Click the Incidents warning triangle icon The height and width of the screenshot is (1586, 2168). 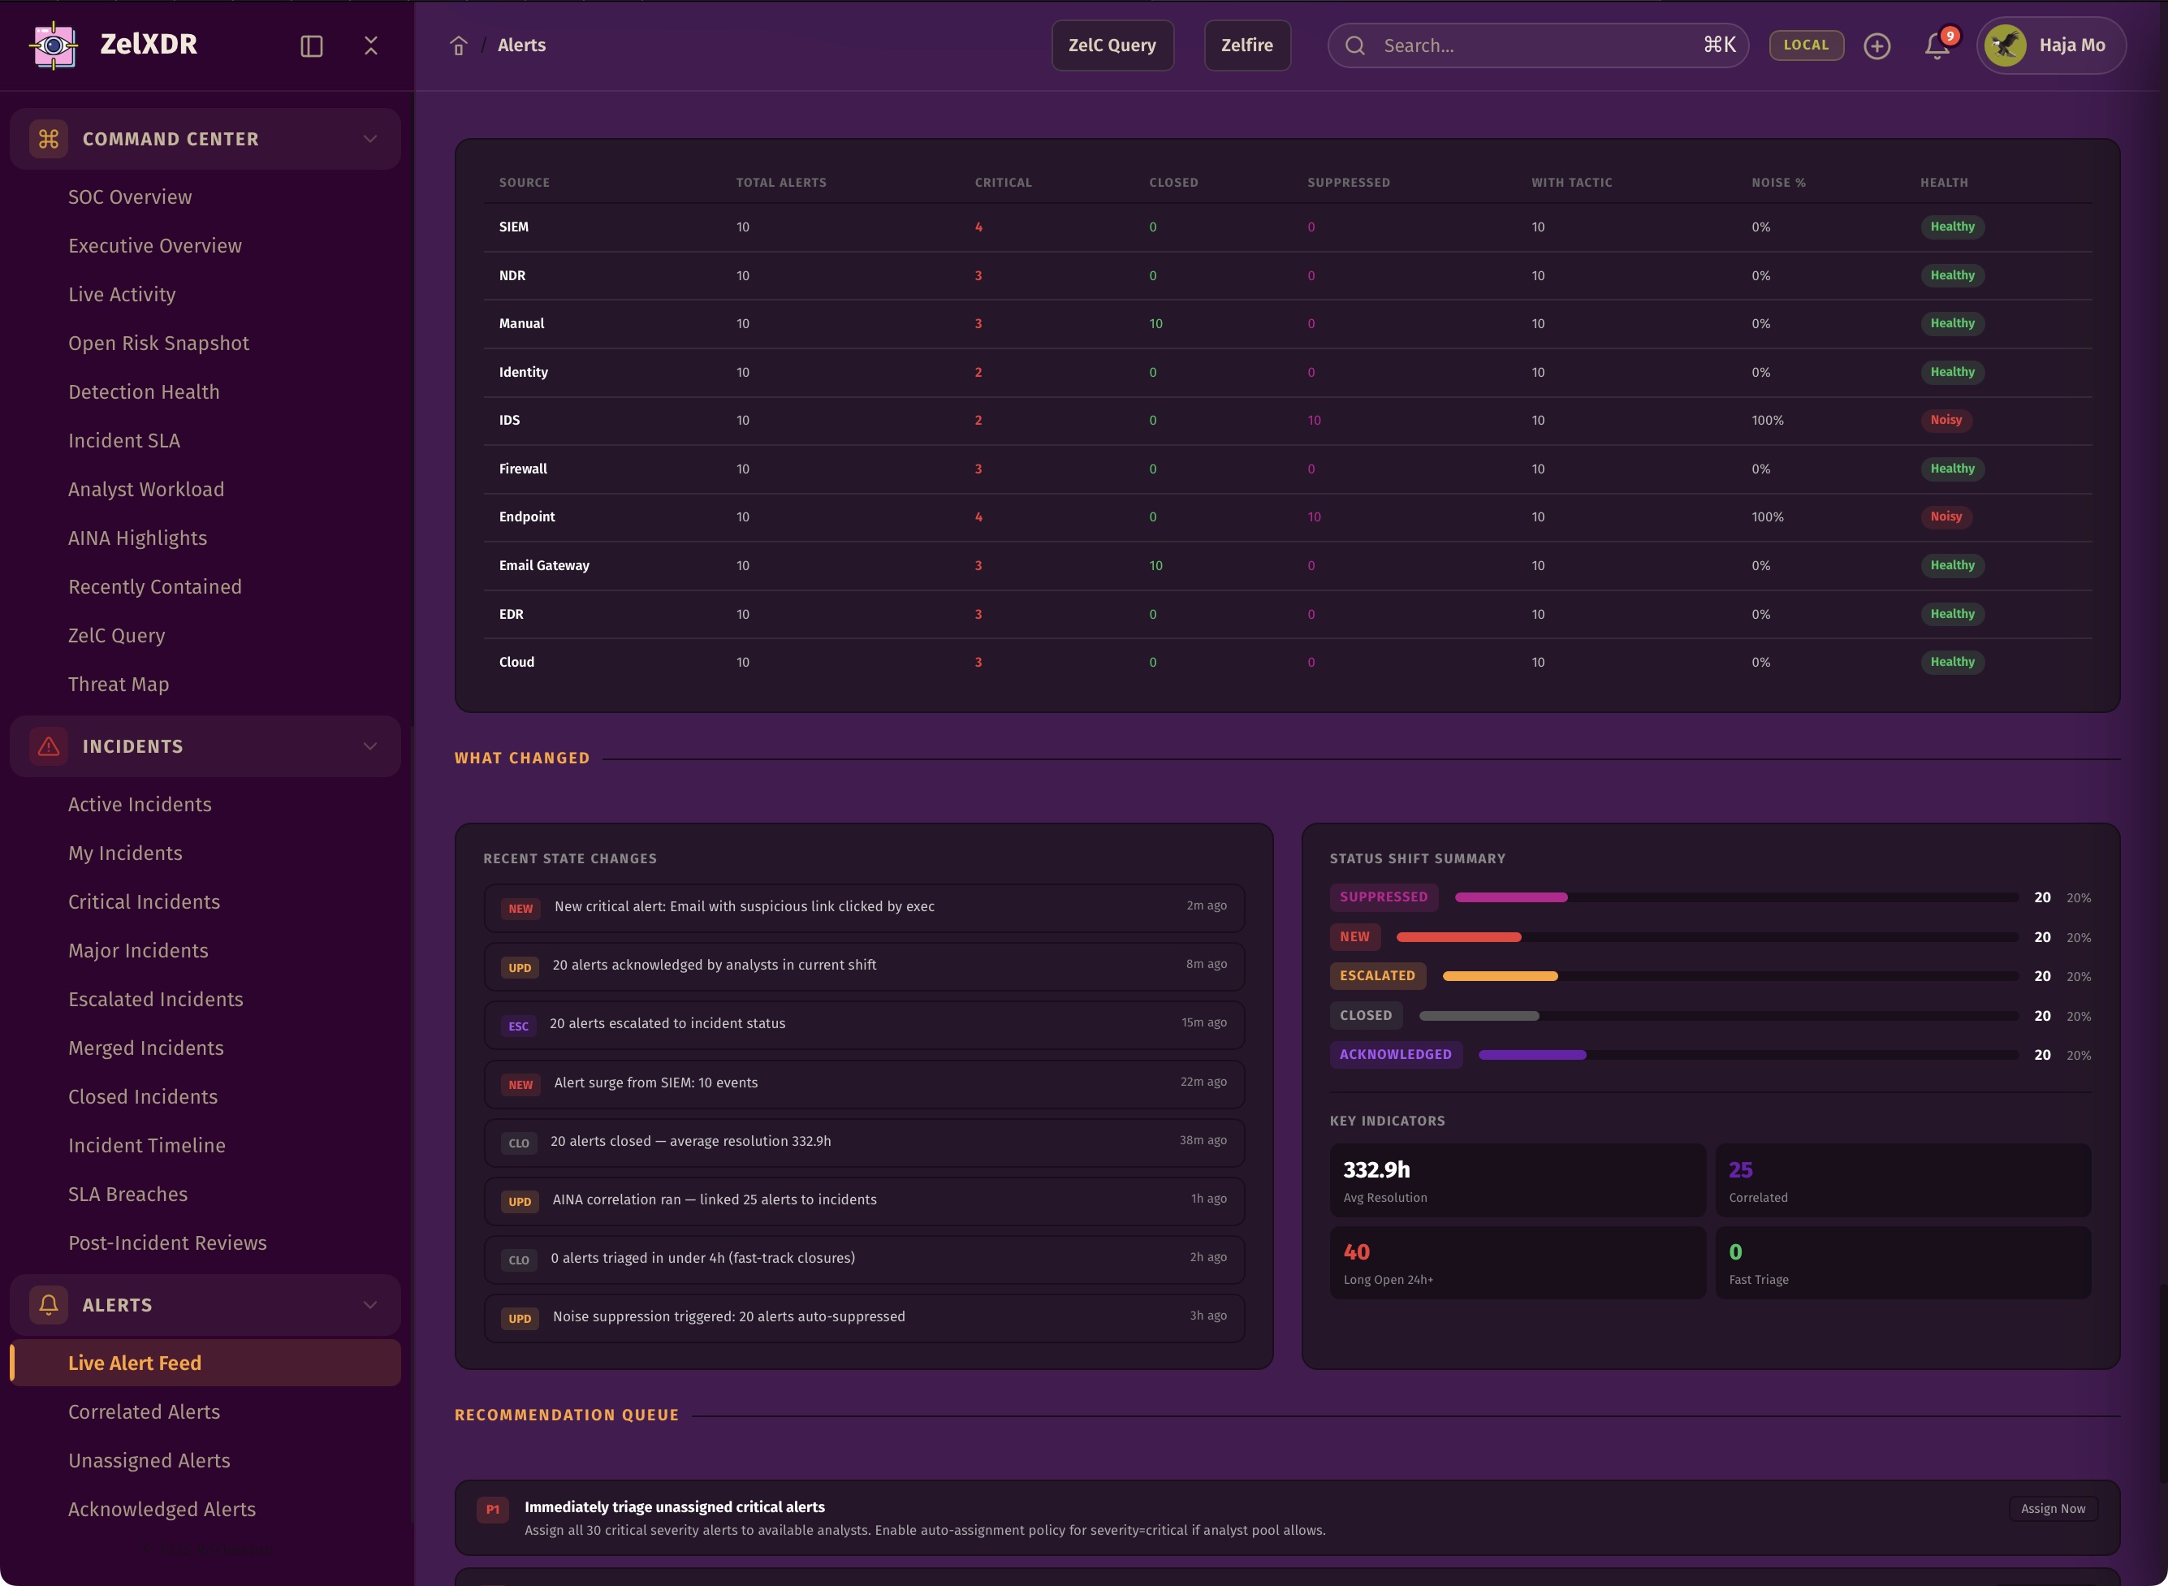pos(49,746)
